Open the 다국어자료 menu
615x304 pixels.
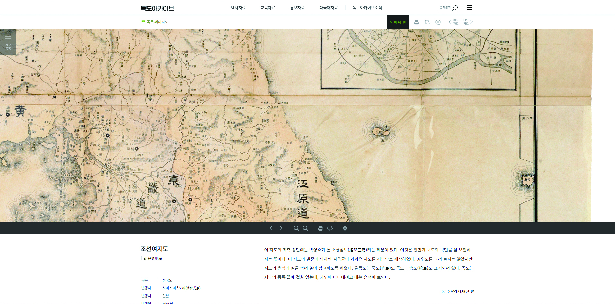click(x=328, y=8)
